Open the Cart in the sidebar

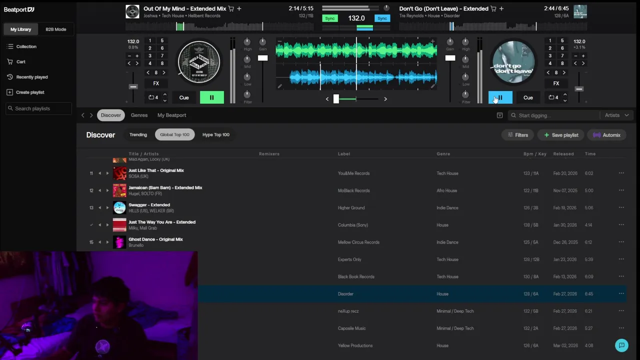[16, 61]
